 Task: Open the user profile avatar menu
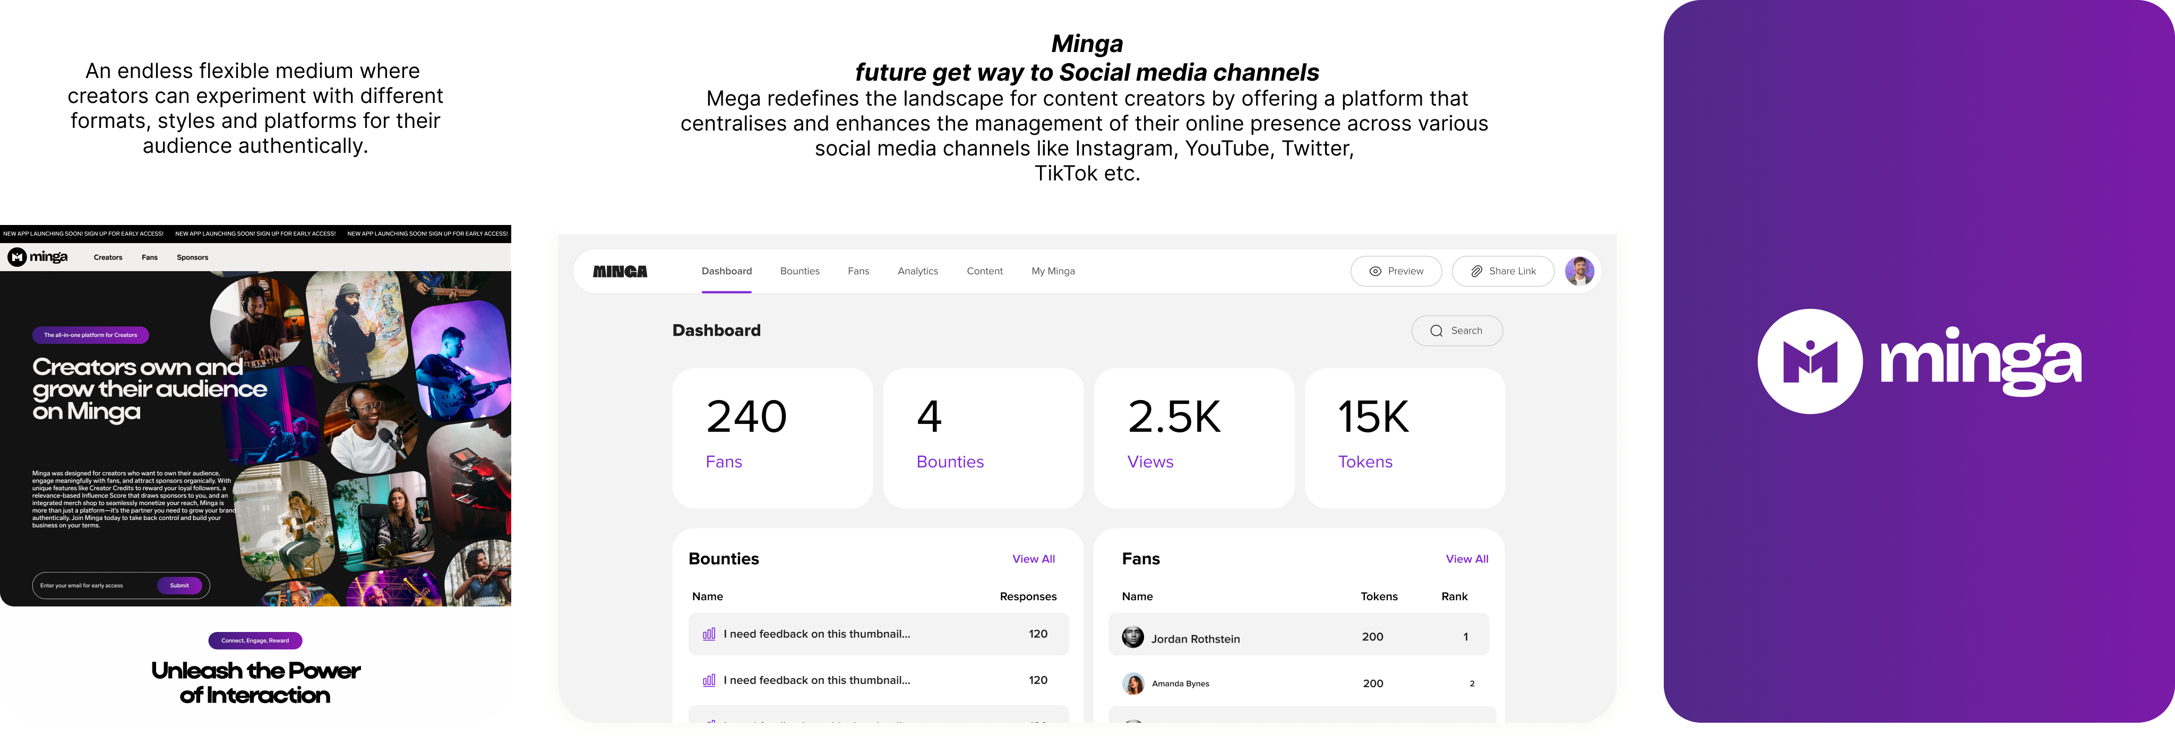click(x=1579, y=271)
